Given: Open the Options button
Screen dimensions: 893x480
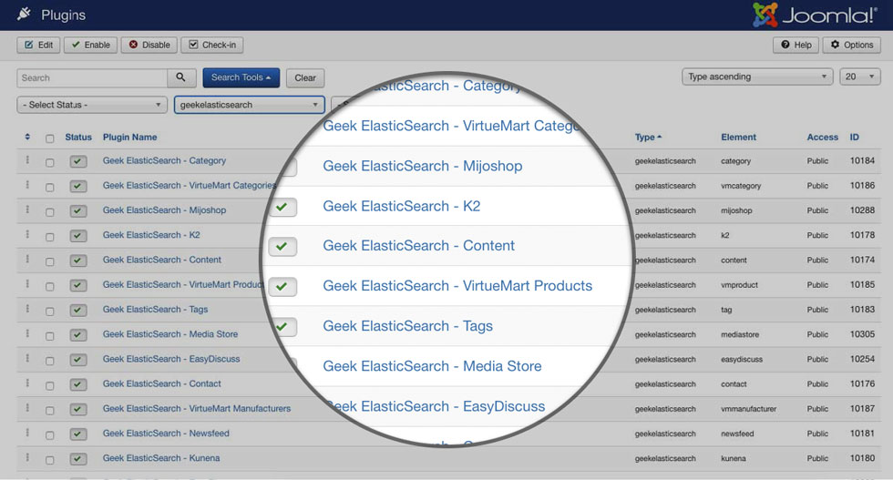Looking at the screenshot, I should [851, 45].
